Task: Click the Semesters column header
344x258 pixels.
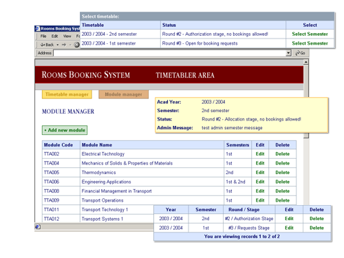Action: 237,145
